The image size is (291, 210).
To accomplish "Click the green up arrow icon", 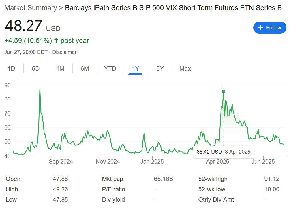I will pyautogui.click(x=56, y=40).
